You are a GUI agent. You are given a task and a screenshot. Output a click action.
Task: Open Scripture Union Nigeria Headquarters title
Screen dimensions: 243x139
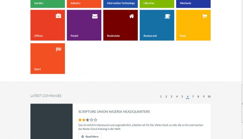pos(114,112)
